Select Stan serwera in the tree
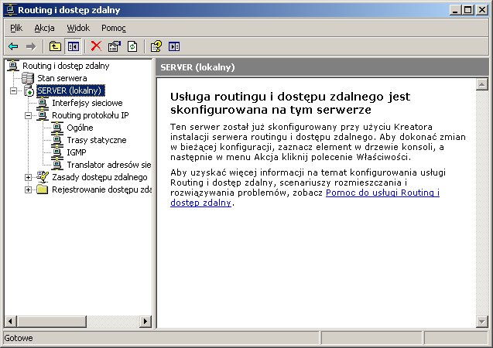 coord(62,78)
